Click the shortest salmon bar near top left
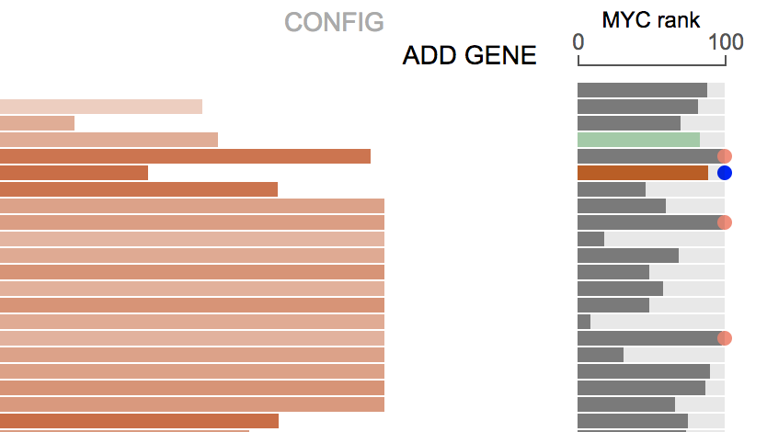Screen dimensions: 767x432 [37, 123]
